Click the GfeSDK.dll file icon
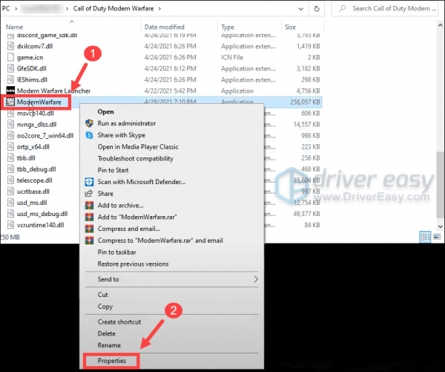Screen dimensions: 445x372 pyautogui.click(x=10, y=68)
